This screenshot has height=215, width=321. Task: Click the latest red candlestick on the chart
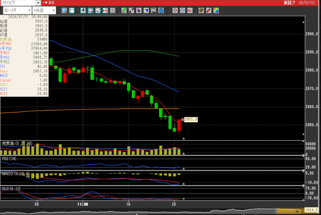(179, 125)
